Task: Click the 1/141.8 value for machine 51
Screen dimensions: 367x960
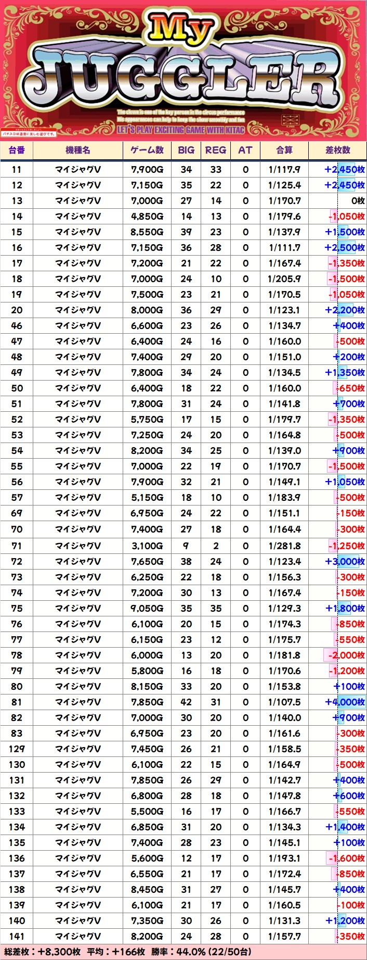Action: pos(284,403)
